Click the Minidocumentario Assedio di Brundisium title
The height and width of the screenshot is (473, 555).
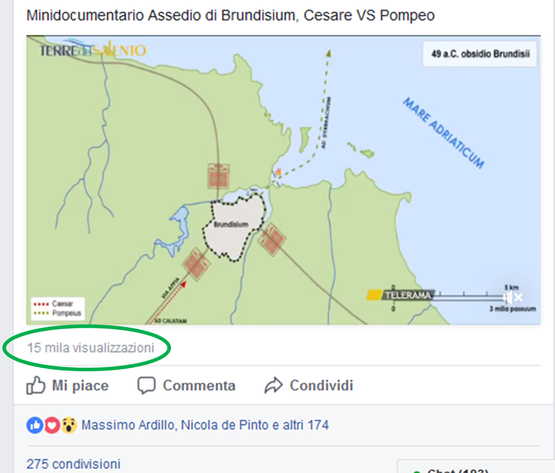(x=231, y=16)
